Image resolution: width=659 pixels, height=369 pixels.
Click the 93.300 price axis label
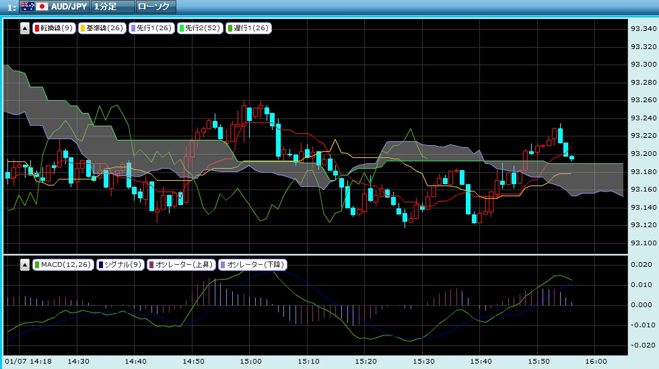(x=644, y=65)
